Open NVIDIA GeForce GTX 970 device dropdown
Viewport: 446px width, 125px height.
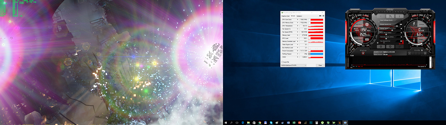[x=294, y=65]
